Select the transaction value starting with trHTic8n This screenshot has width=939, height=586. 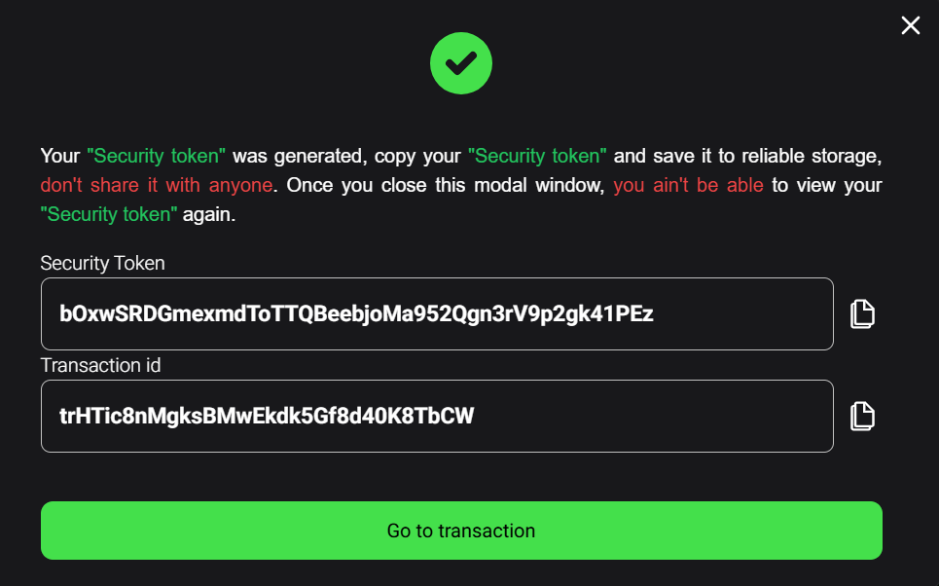[267, 417]
